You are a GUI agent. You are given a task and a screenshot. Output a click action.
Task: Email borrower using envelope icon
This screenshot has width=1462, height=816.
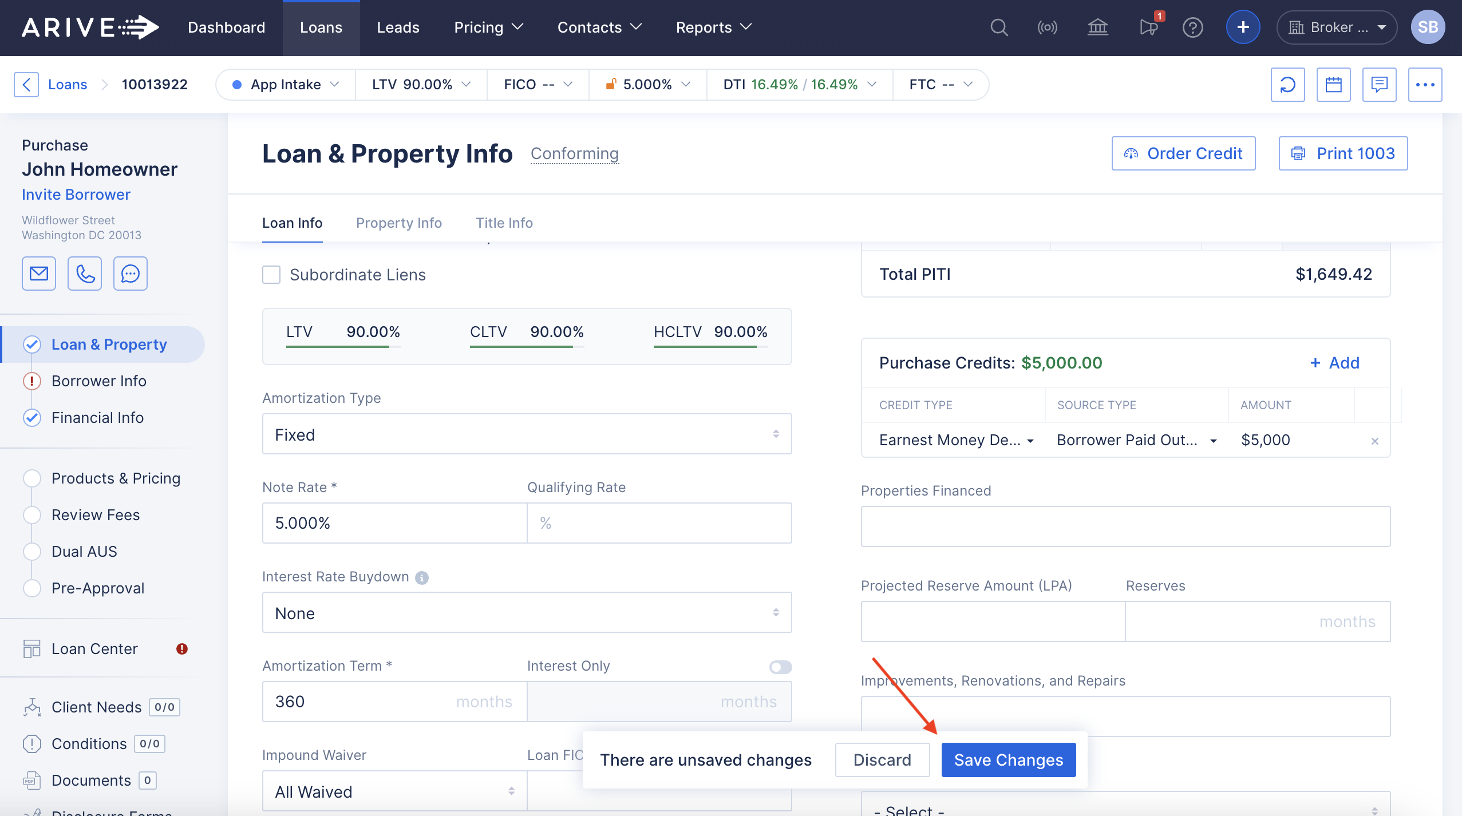(x=39, y=274)
